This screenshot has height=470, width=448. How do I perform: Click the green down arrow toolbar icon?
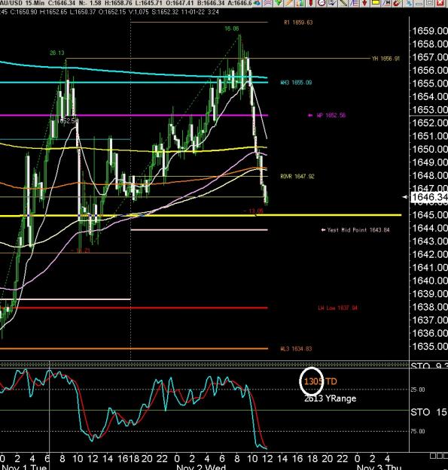coord(279,3)
